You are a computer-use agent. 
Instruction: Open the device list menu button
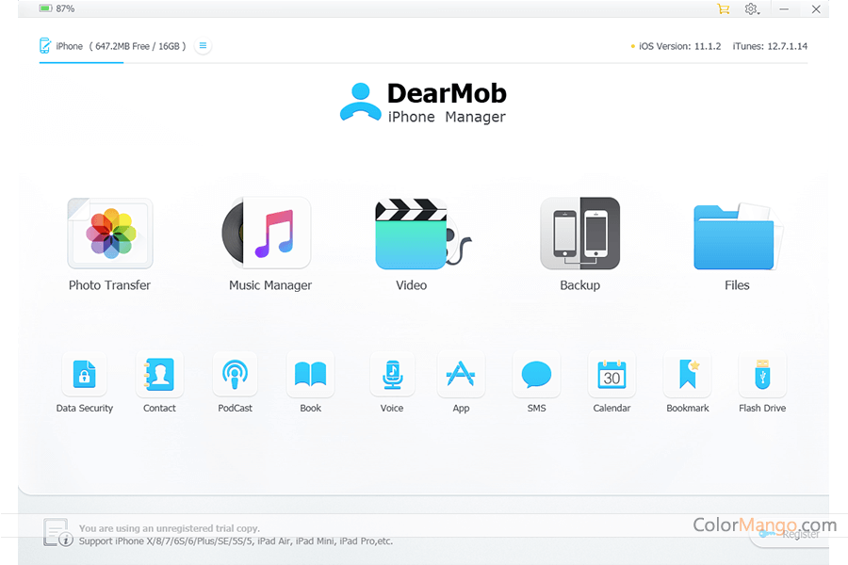click(203, 46)
